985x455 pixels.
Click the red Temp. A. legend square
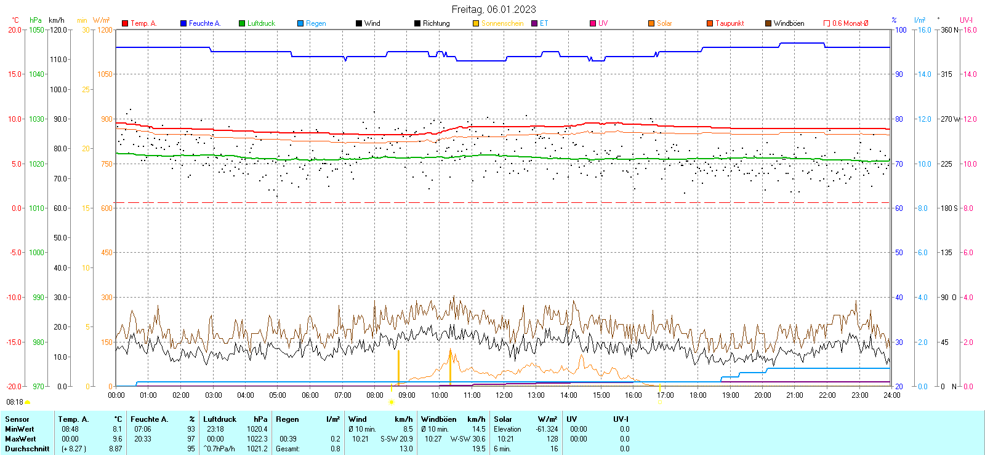125,23
